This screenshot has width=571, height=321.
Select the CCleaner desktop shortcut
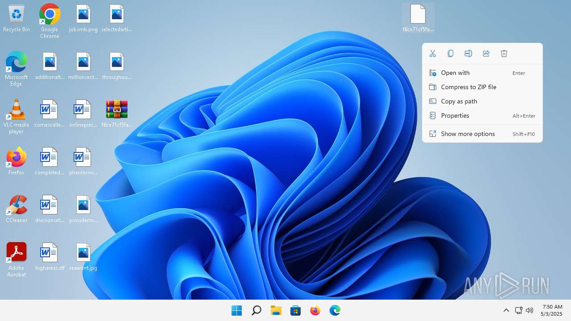click(17, 209)
